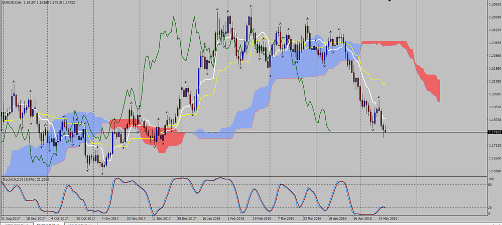Click the 23 Mar 2018 date label

point(312,218)
